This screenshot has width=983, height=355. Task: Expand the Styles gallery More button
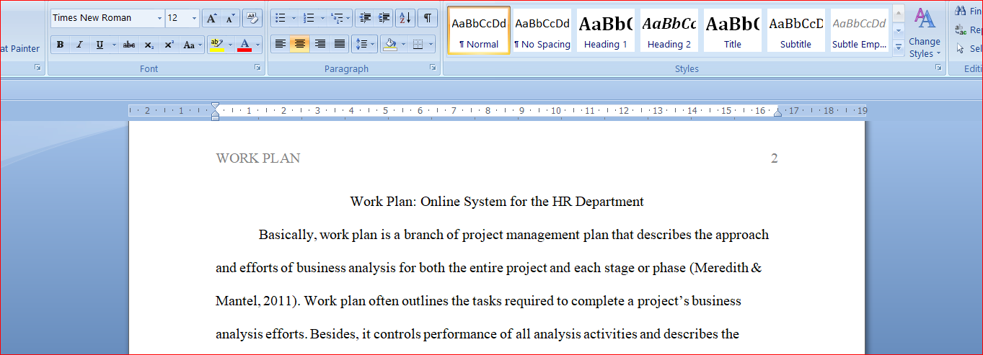click(x=899, y=48)
